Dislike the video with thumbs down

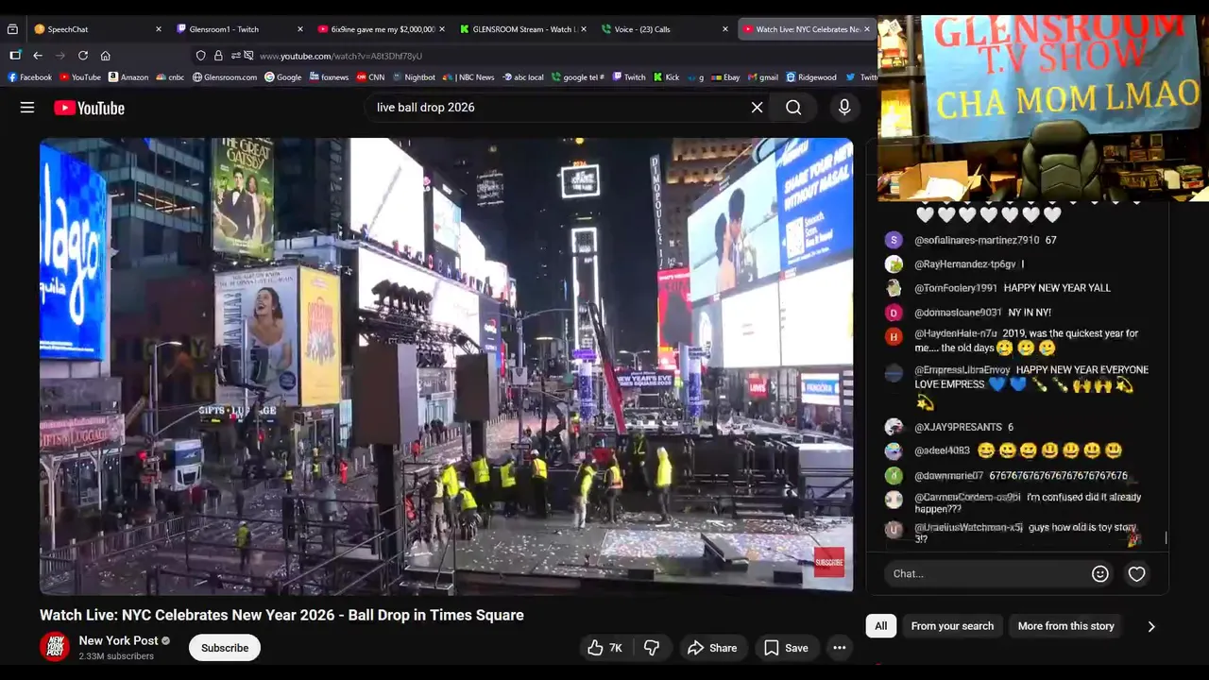click(652, 648)
